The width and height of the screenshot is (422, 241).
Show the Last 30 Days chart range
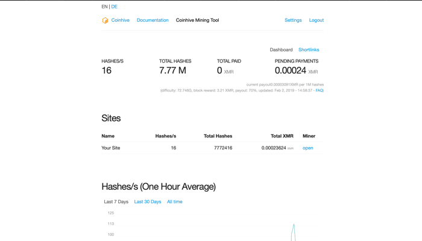[148, 202]
